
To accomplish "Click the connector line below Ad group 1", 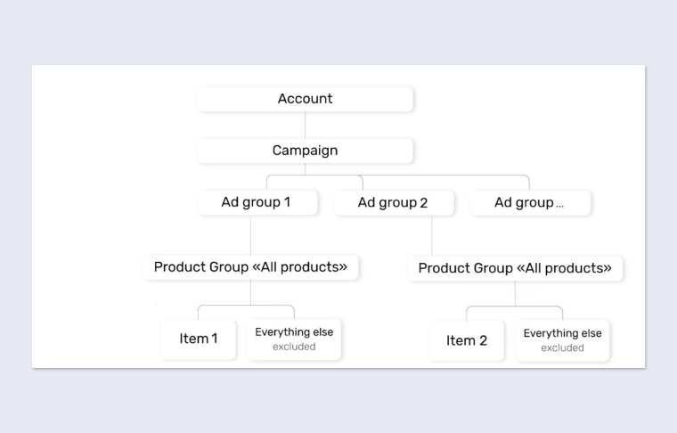I will [250, 234].
